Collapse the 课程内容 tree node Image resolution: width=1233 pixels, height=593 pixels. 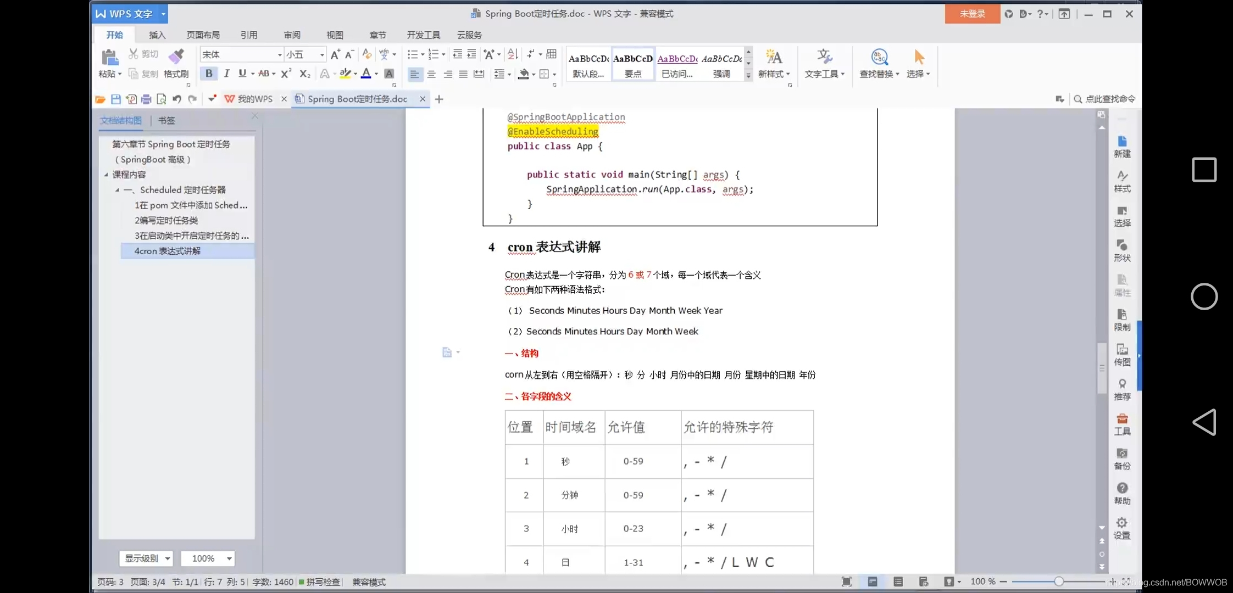[x=106, y=175]
